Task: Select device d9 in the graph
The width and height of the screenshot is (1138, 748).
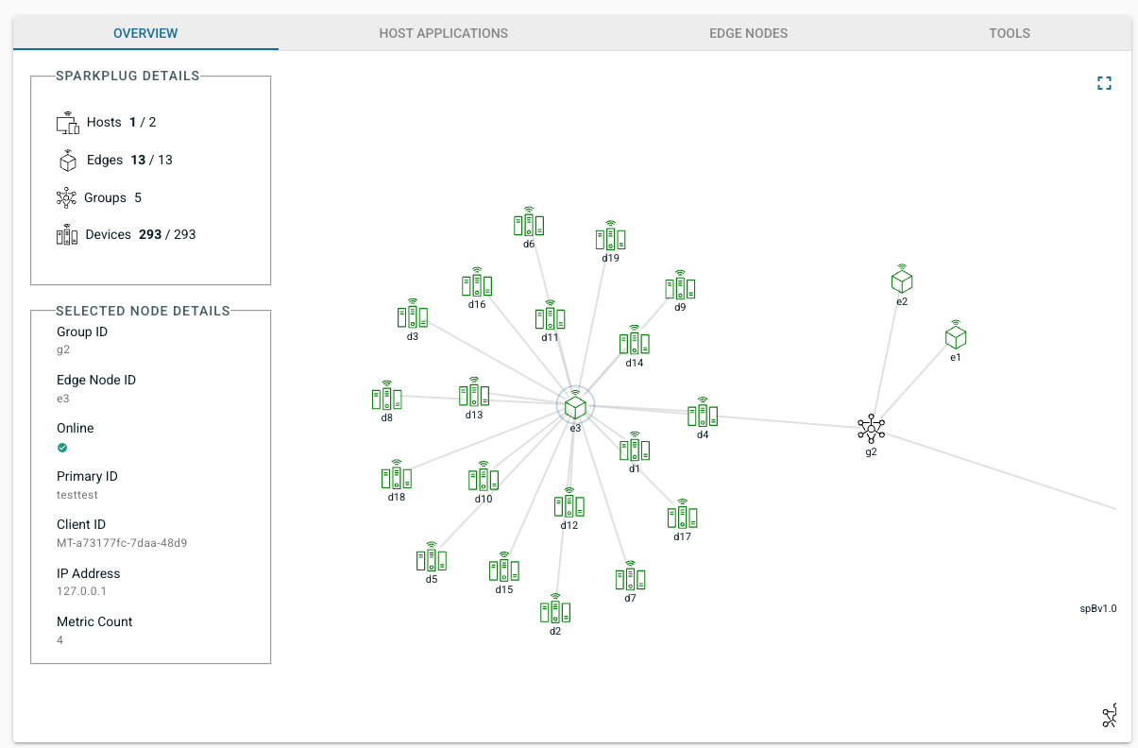Action: [680, 285]
